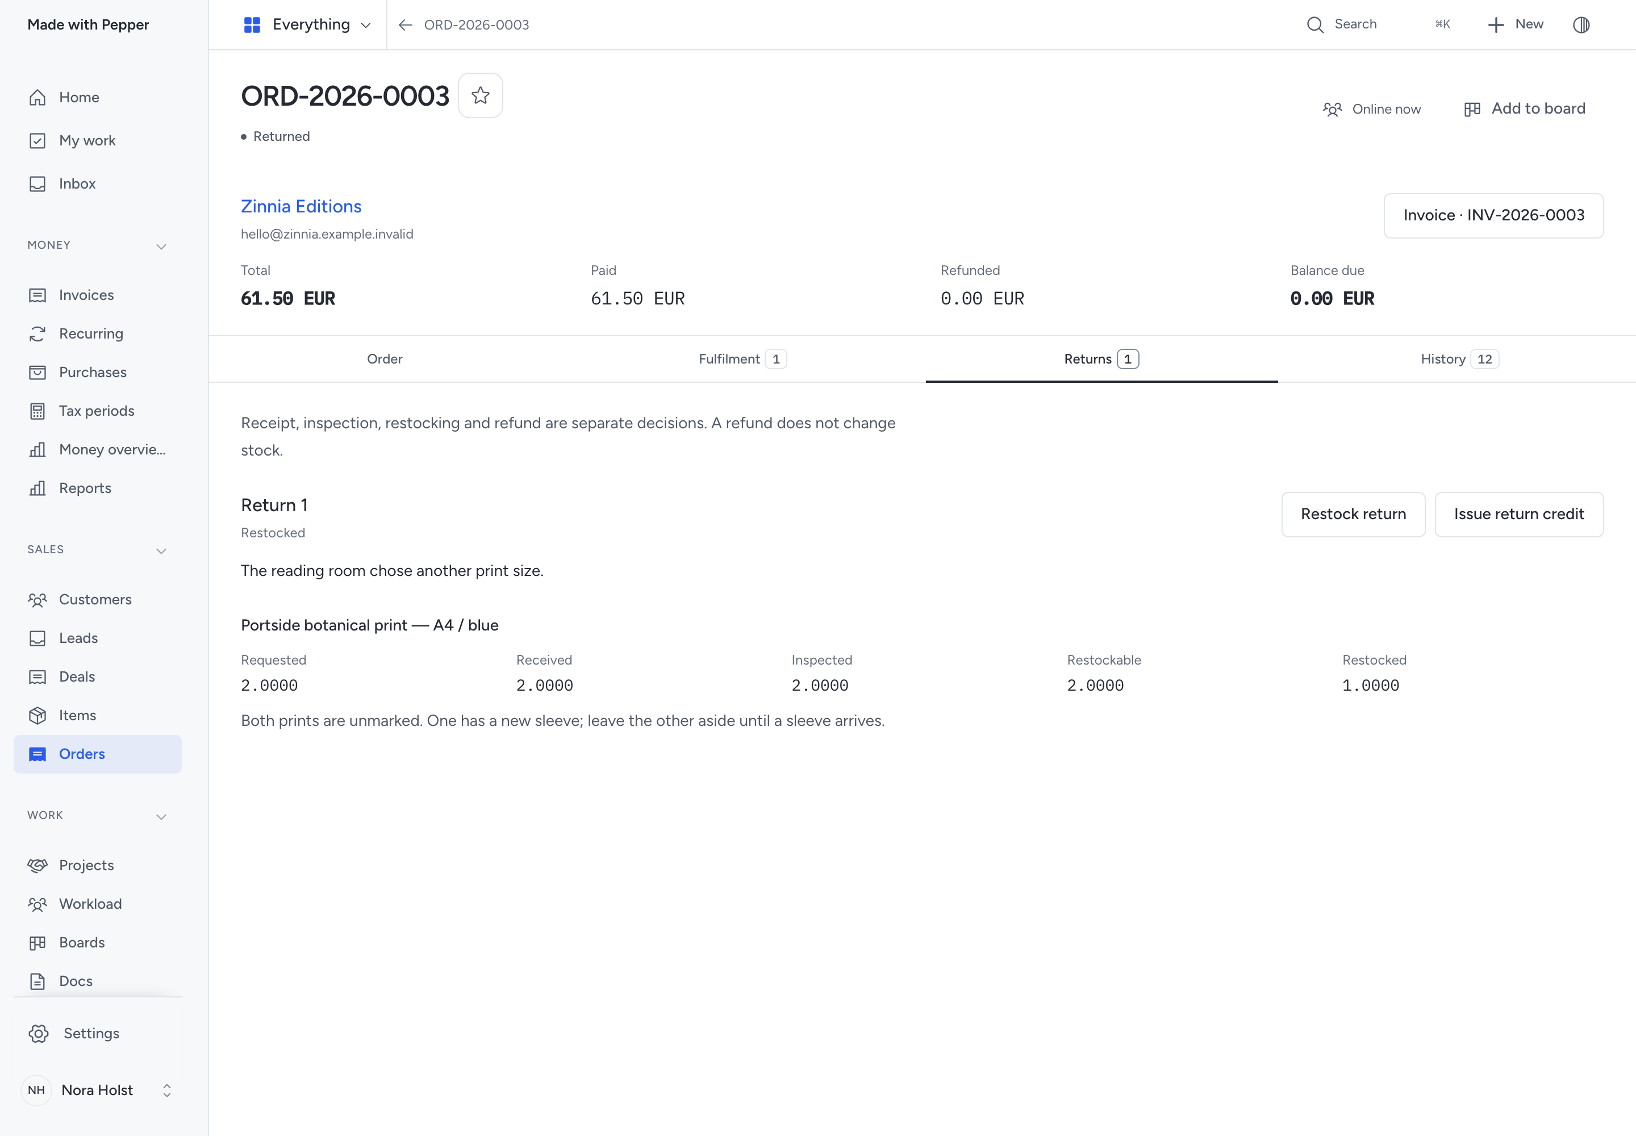Click the Made with Pepper title

pos(88,24)
